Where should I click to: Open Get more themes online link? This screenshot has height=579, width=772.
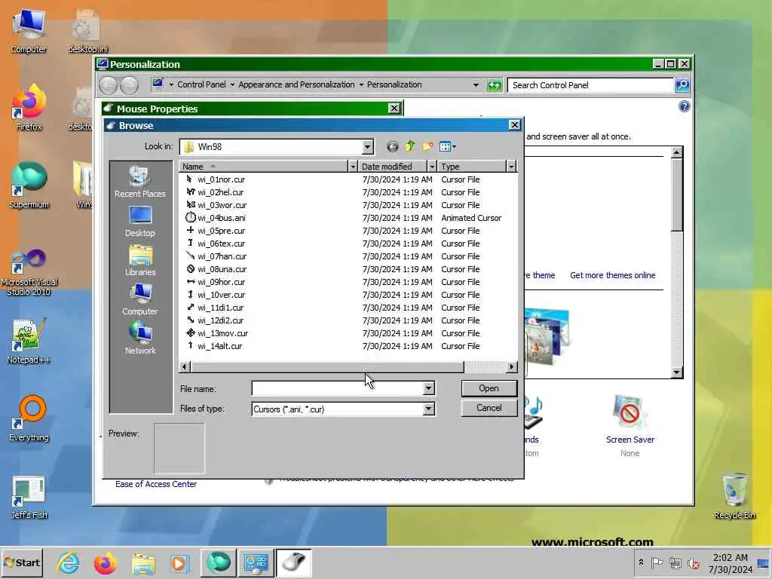[612, 275]
